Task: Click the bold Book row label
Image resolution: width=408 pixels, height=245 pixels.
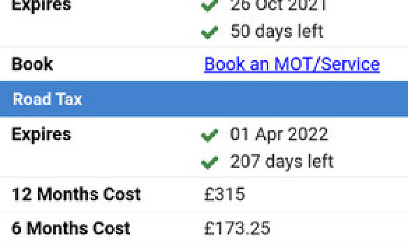Action: pyautogui.click(x=33, y=64)
